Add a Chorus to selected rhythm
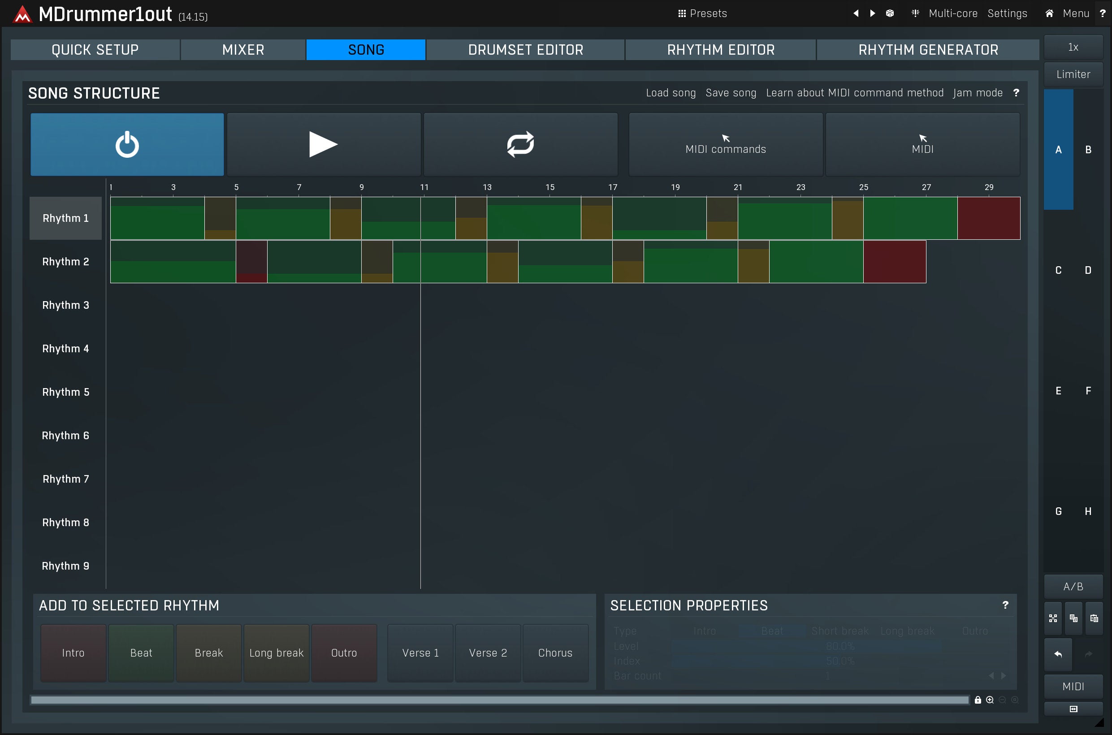Viewport: 1112px width, 735px height. click(x=555, y=653)
